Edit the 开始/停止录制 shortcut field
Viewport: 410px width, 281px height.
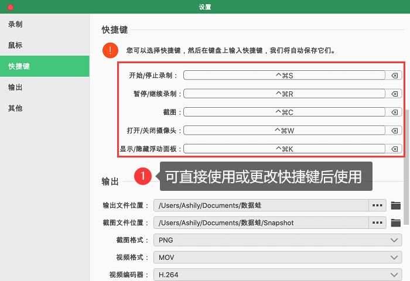(284, 76)
